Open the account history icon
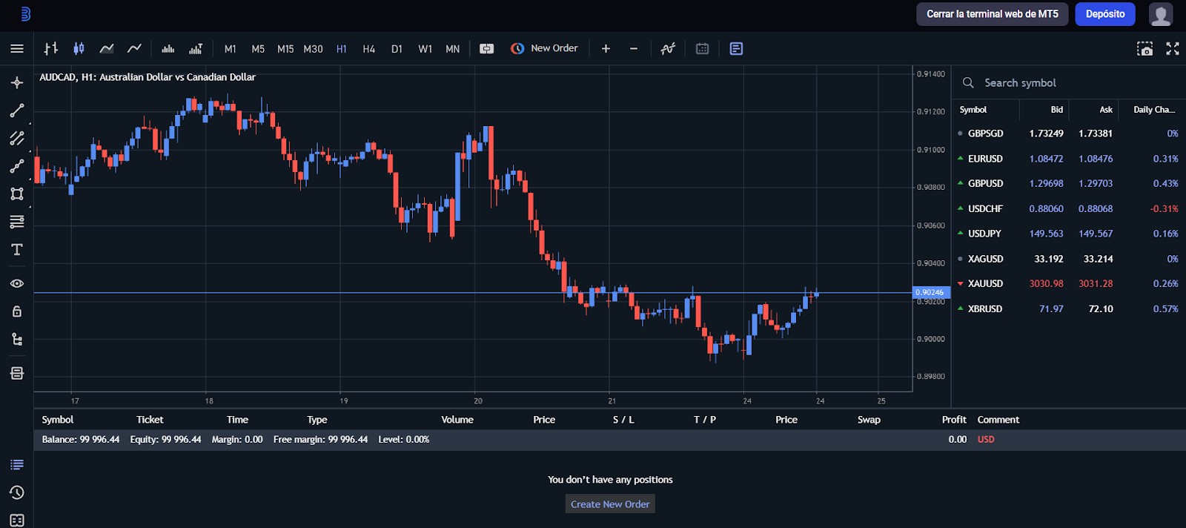The image size is (1186, 528). 17,492
